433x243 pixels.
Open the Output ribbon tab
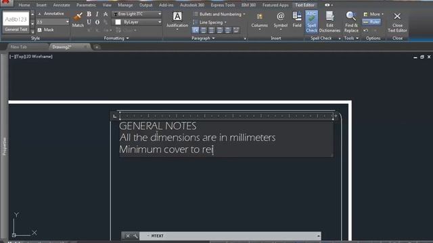146,5
